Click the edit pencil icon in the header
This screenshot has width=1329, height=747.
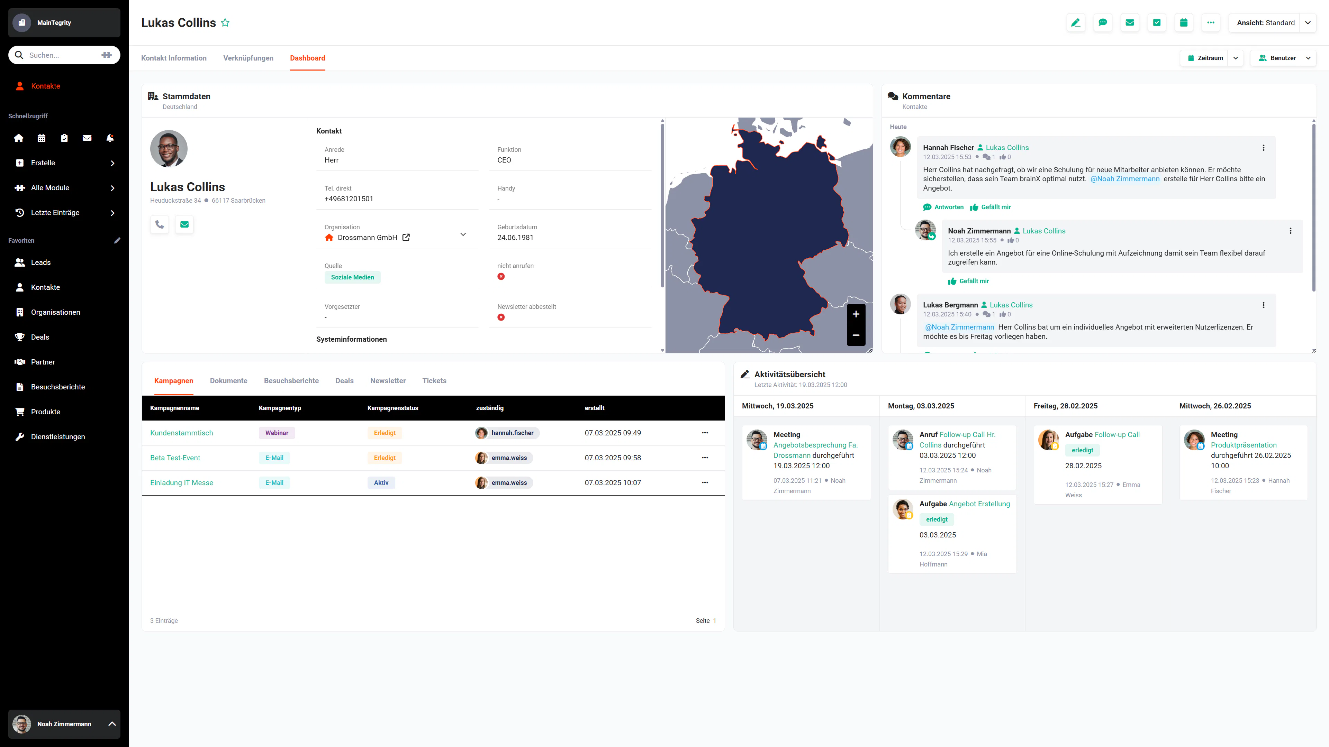coord(1076,23)
